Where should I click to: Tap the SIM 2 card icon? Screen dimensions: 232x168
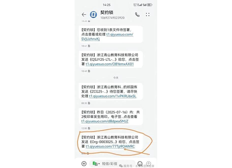[95, 163]
